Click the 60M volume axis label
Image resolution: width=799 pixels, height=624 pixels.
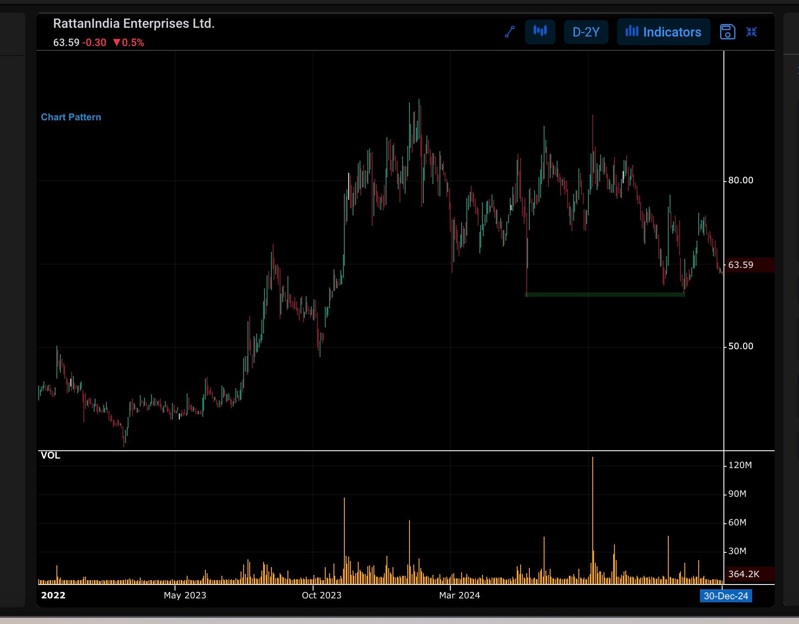click(737, 522)
